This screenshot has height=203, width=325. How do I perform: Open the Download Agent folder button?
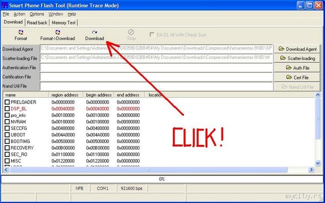(297, 49)
